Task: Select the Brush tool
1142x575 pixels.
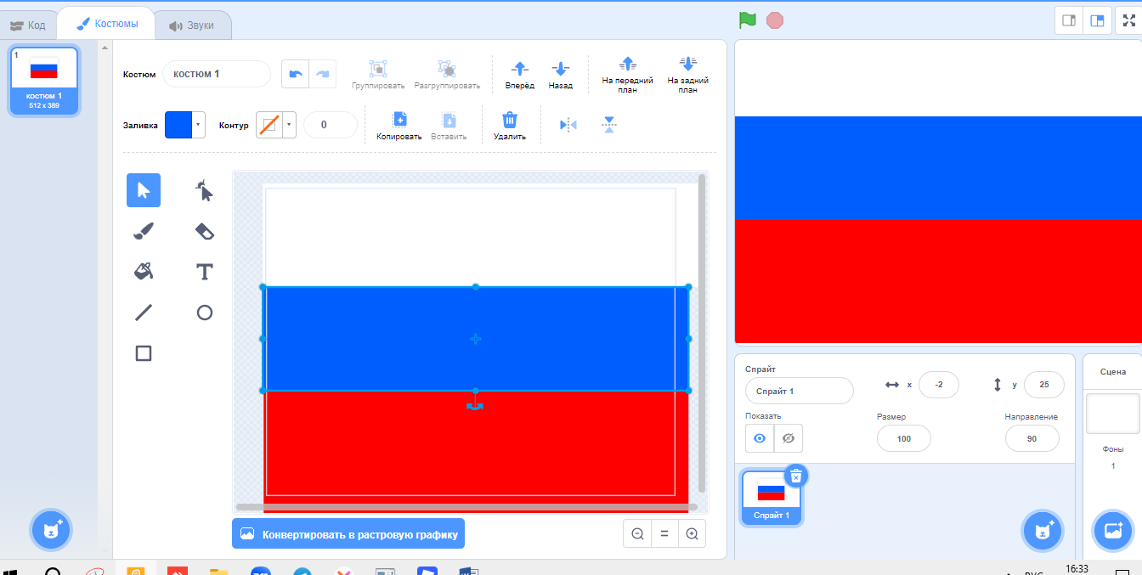Action: click(144, 231)
